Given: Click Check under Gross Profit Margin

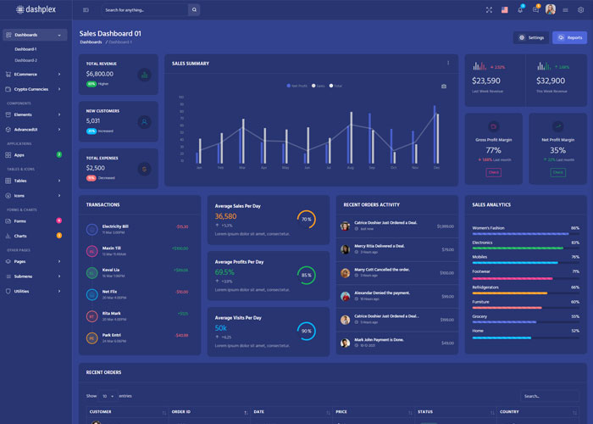Looking at the screenshot, I should pyautogui.click(x=493, y=172).
